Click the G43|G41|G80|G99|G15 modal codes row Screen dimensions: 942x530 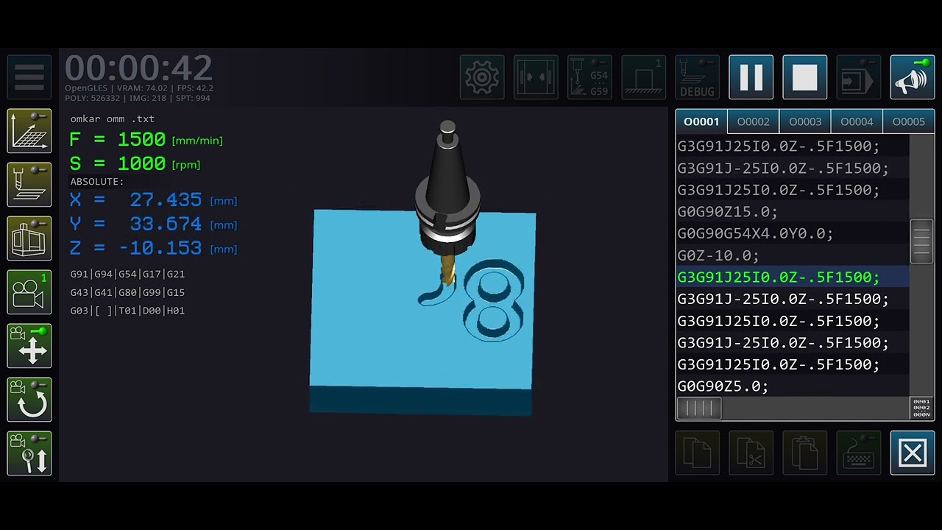tap(127, 292)
